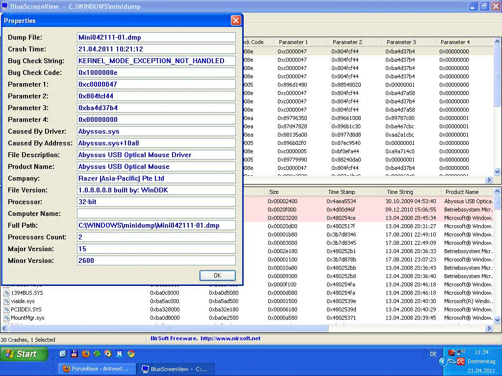Click the File Description field
The image size is (502, 376).
click(156, 155)
